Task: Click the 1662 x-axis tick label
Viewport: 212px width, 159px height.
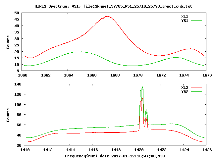Action: (46, 75)
